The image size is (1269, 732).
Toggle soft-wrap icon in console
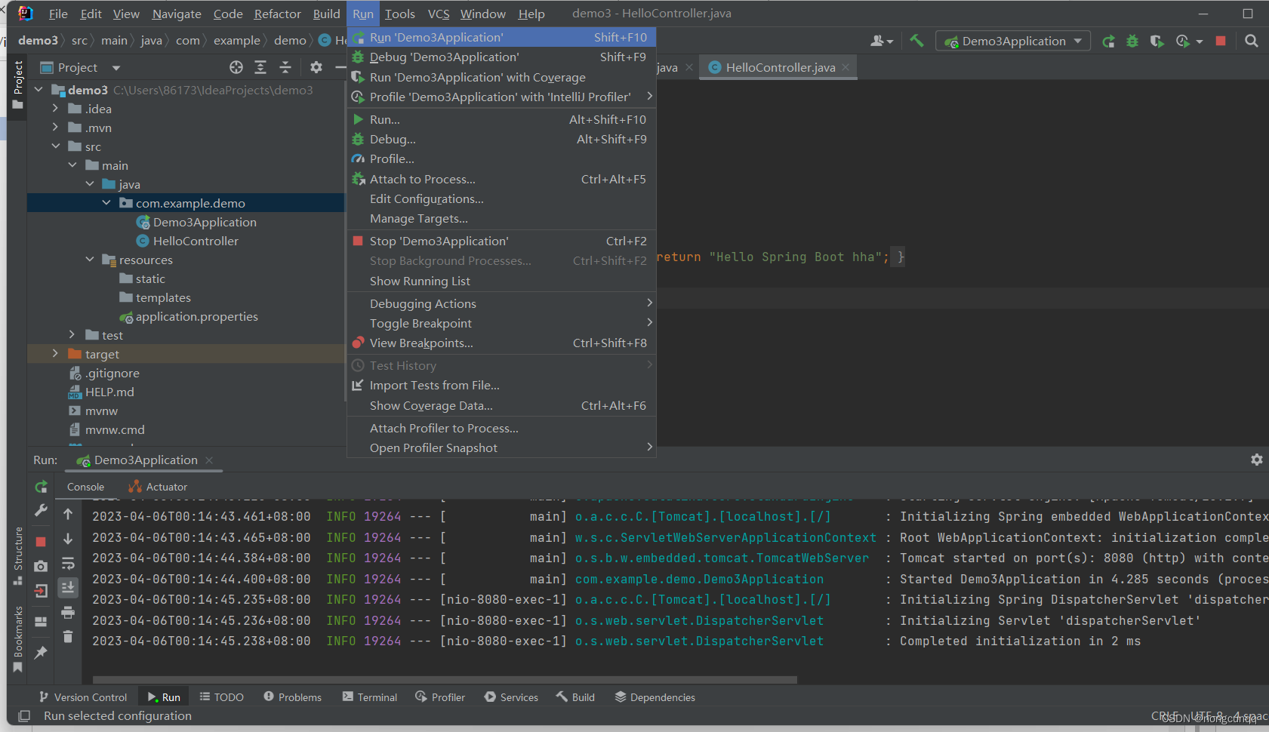click(68, 563)
